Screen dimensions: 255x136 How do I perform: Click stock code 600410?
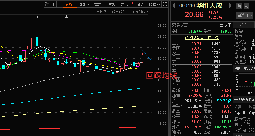pos(187,6)
